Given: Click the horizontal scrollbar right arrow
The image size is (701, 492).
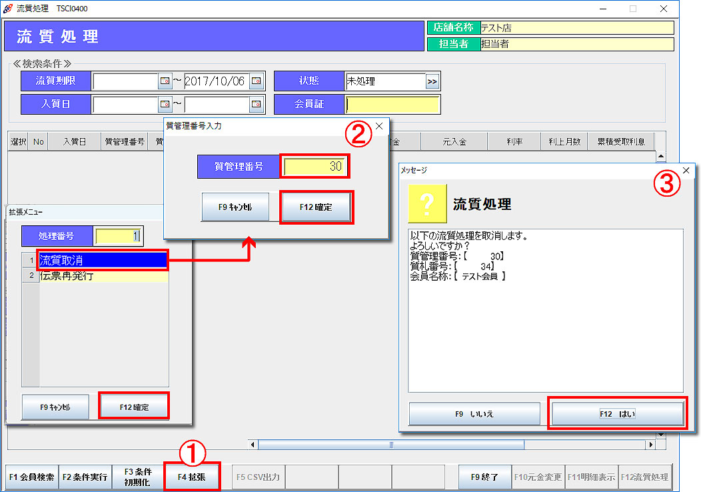Looking at the screenshot, I should 651,445.
